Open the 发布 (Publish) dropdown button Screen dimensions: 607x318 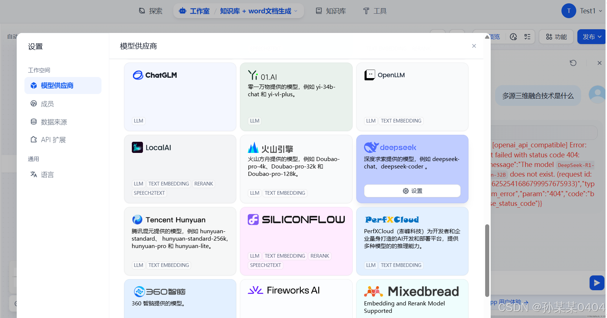click(592, 37)
